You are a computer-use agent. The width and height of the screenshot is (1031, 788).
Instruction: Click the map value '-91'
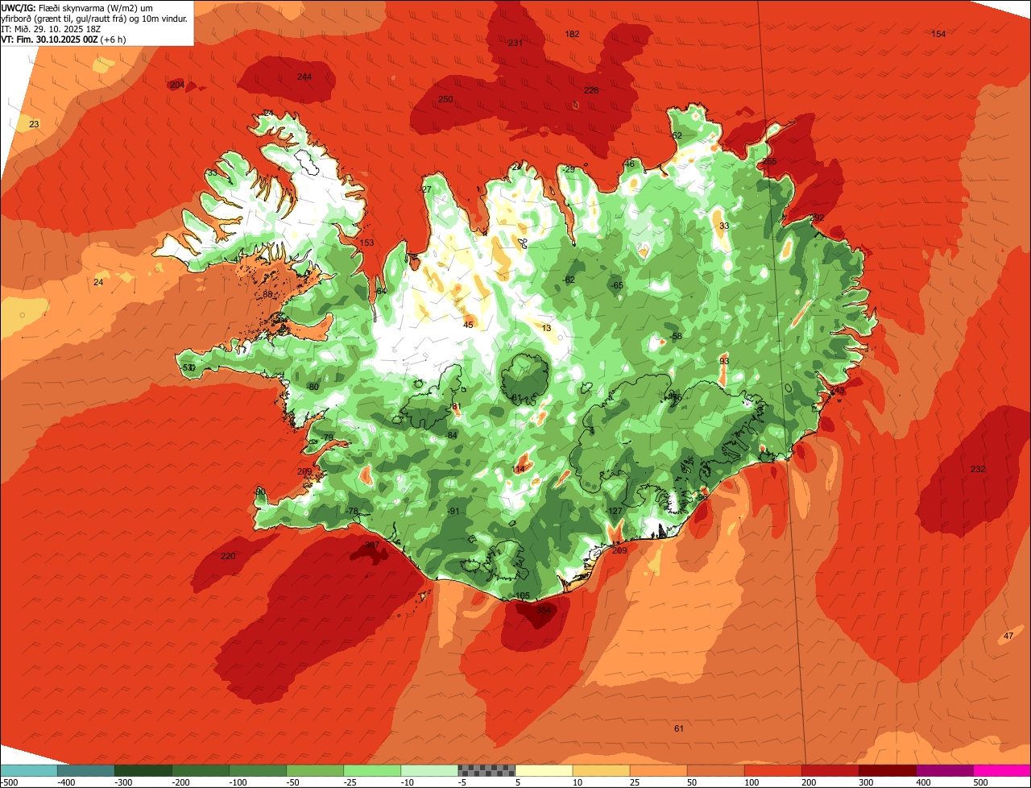pos(453,511)
